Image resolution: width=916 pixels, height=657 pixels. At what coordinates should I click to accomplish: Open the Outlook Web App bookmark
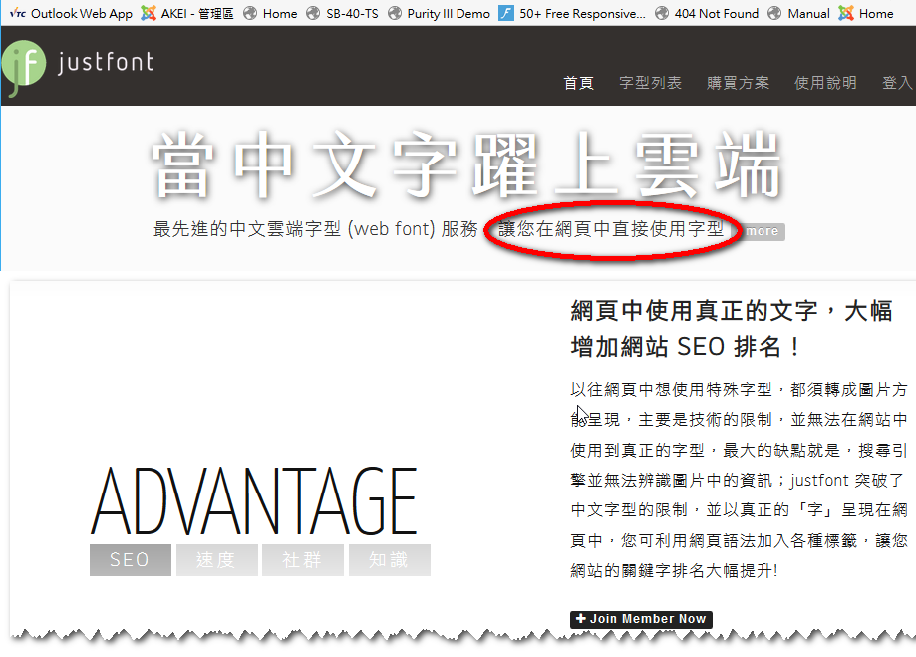click(x=71, y=14)
